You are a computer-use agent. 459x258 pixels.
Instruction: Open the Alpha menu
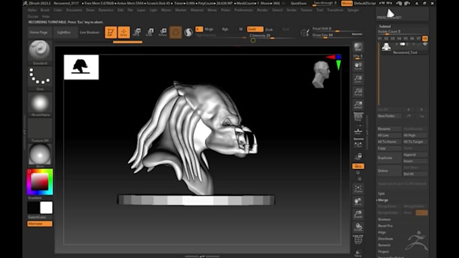(x=32, y=10)
